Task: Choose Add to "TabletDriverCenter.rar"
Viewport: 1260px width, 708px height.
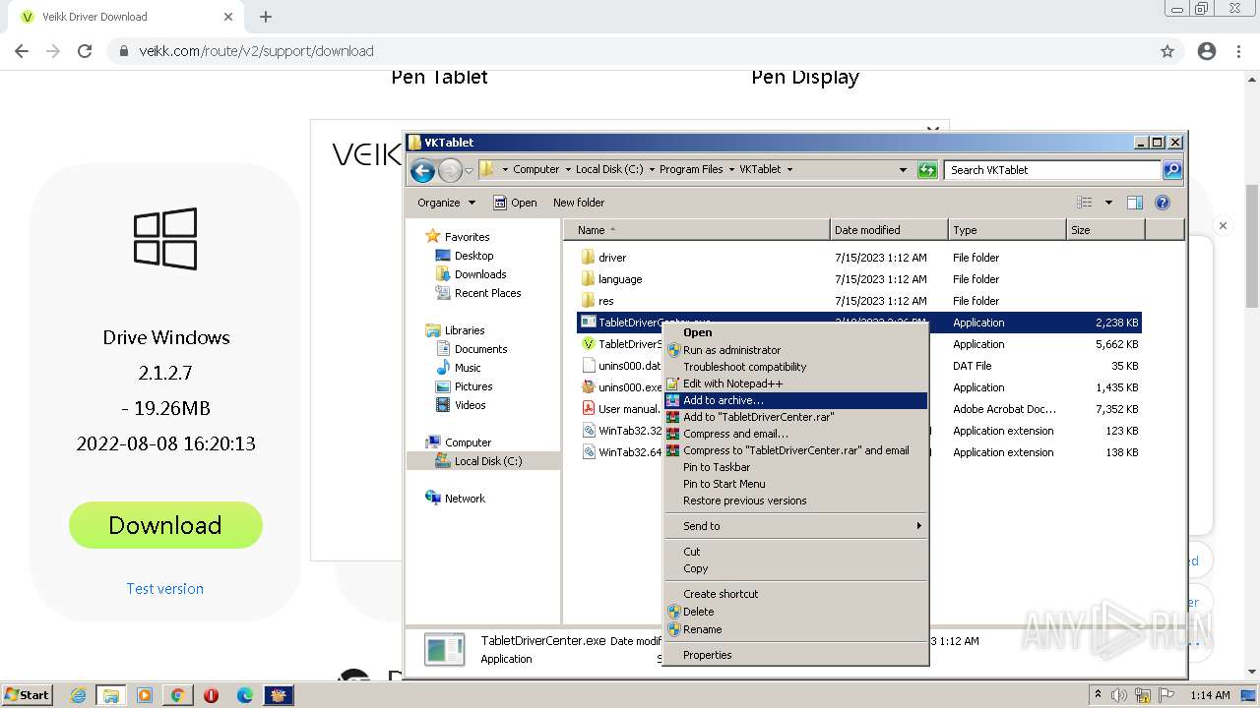Action: [x=795, y=417]
